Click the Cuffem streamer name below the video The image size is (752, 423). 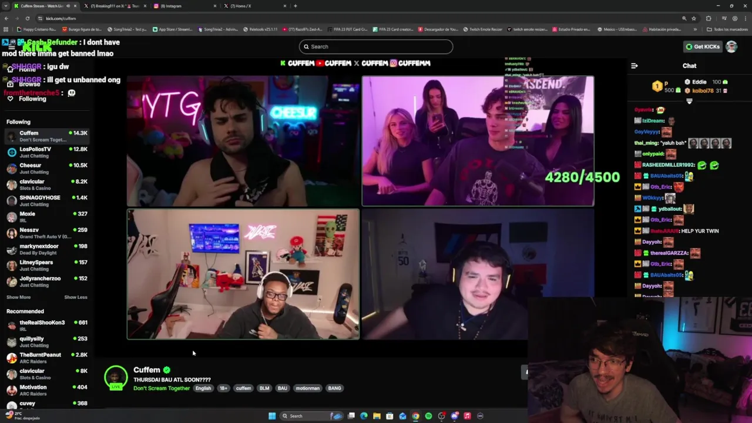147,370
